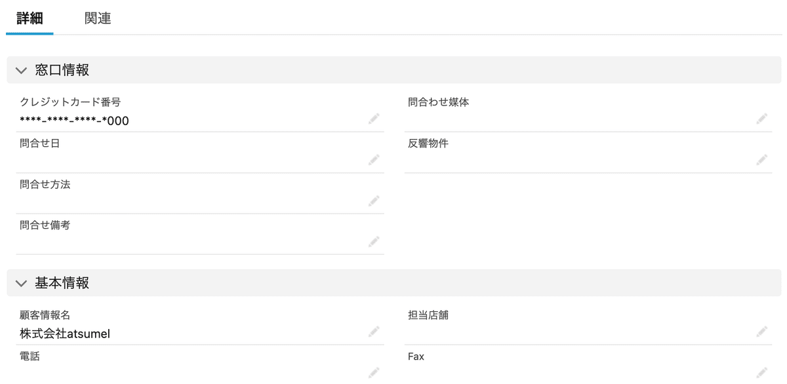Edit 反響物件 using its pencil icon
This screenshot has height=384, width=787.
761,160
